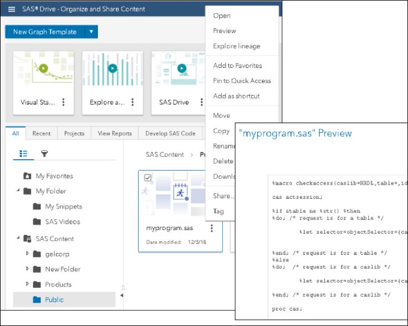Switch to the Projects tab
This screenshot has width=408, height=326.
click(x=74, y=133)
